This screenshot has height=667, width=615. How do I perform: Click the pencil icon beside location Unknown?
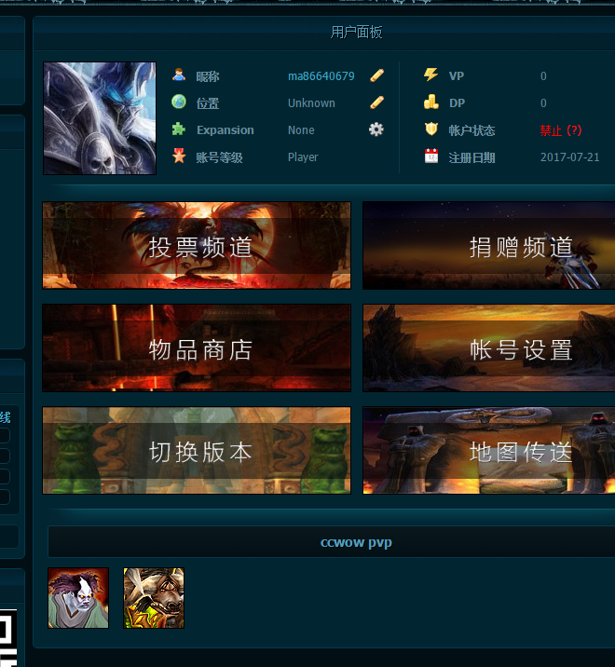click(376, 102)
